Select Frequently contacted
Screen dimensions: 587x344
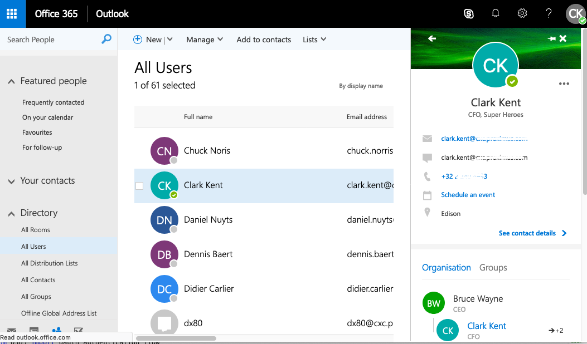tap(53, 102)
